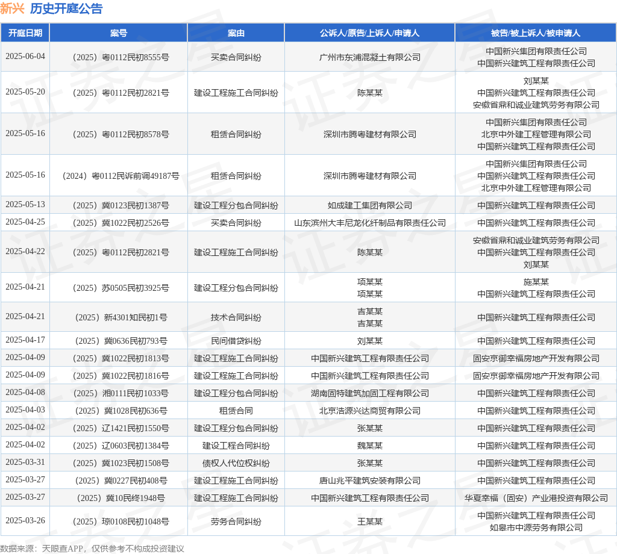The width and height of the screenshot is (617, 554).
Task: Select case number (2025)冀0227民初408号
Action: coord(121,481)
